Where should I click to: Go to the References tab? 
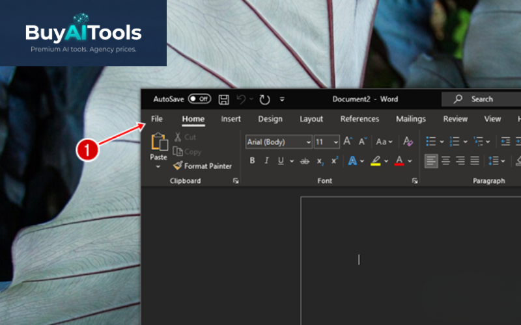point(359,119)
